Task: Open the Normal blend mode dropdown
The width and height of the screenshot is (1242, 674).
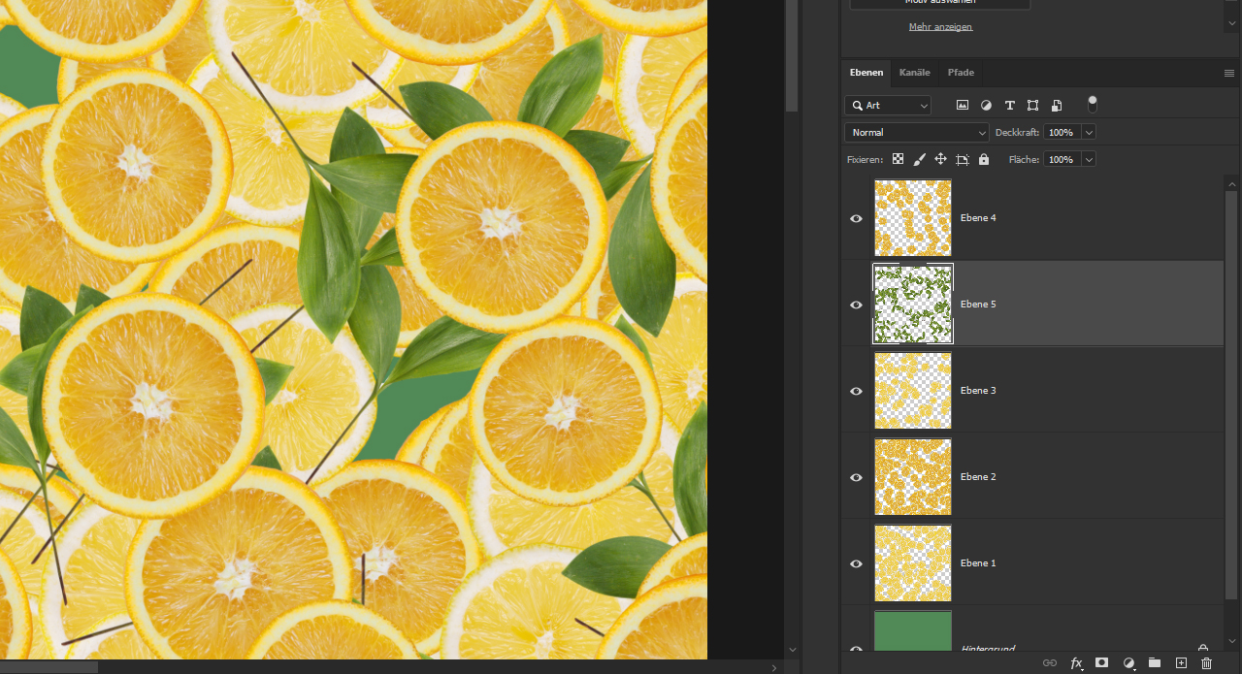Action: [x=917, y=132]
